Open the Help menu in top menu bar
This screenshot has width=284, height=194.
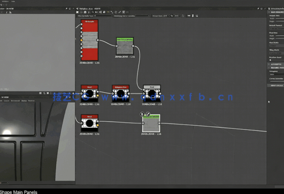[x=13, y=1]
